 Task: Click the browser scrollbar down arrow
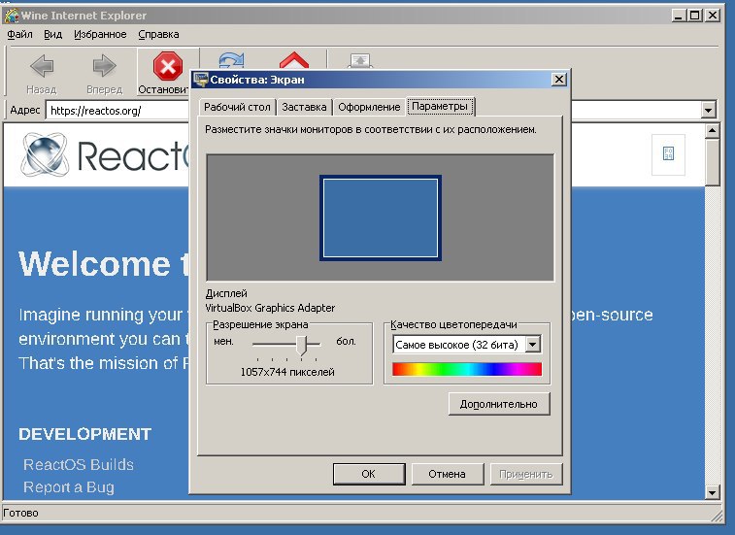pos(712,492)
